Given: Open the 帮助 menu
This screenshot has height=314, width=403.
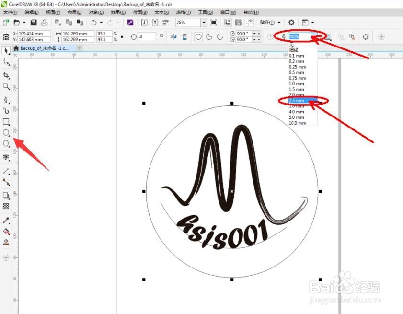Looking at the screenshot, I should (251, 12).
